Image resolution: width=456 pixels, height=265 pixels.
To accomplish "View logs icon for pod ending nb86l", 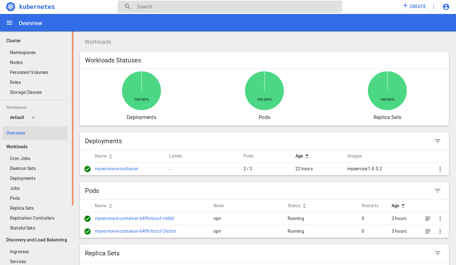I will click(x=428, y=219).
